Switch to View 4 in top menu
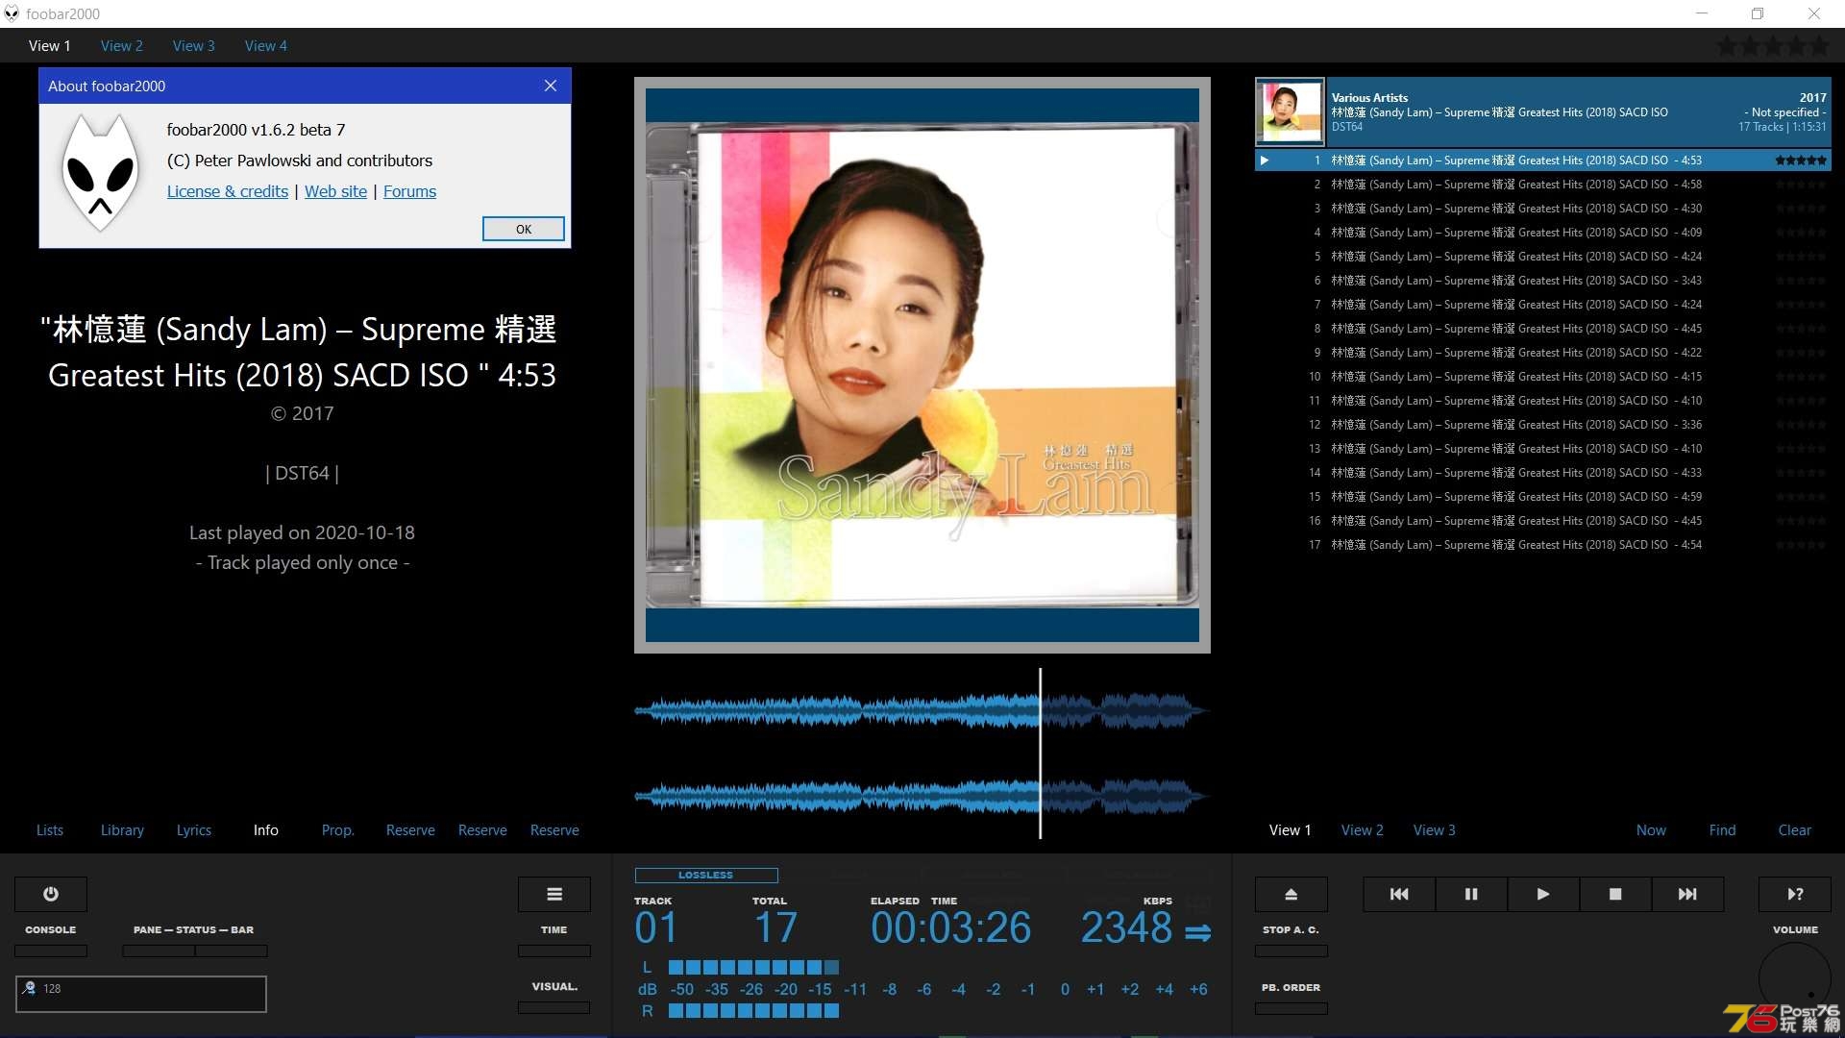The height and width of the screenshot is (1038, 1845). [x=265, y=45]
